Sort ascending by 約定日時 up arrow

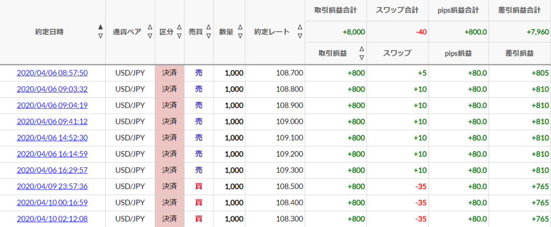click(x=101, y=27)
